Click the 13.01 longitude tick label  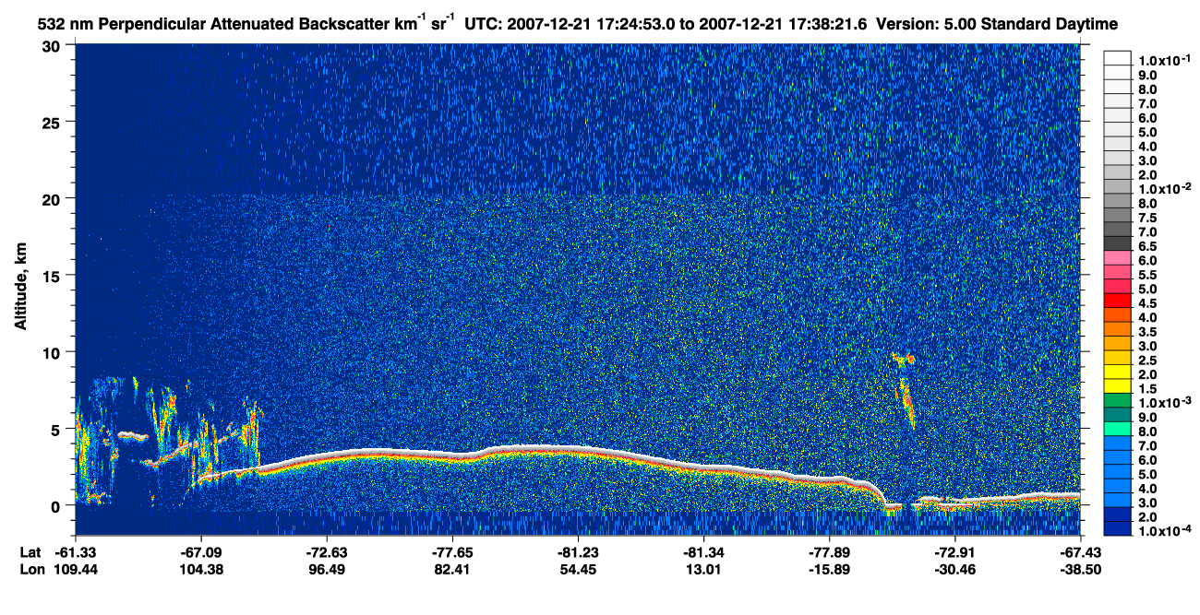[x=703, y=569]
